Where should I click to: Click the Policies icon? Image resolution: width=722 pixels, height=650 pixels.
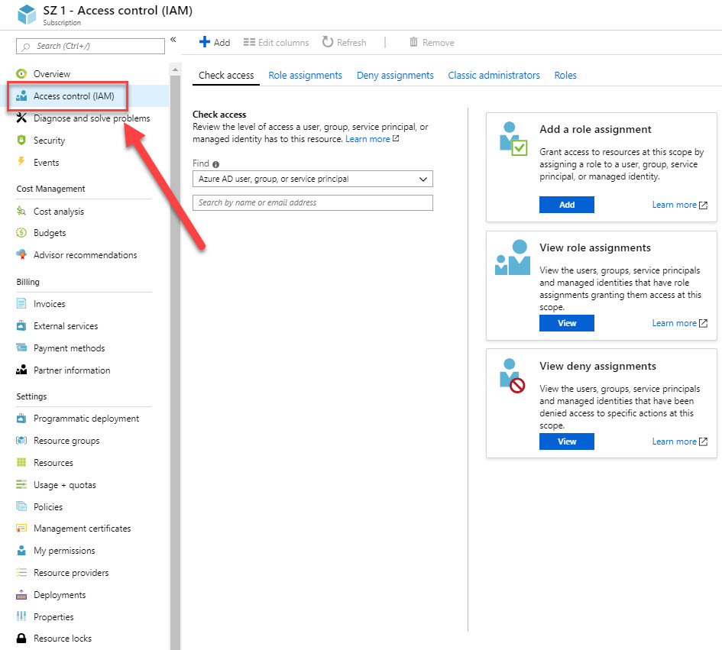click(x=21, y=506)
